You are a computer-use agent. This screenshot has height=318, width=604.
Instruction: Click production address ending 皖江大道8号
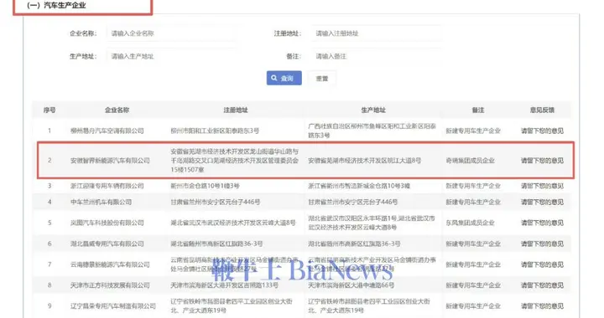tap(364, 161)
